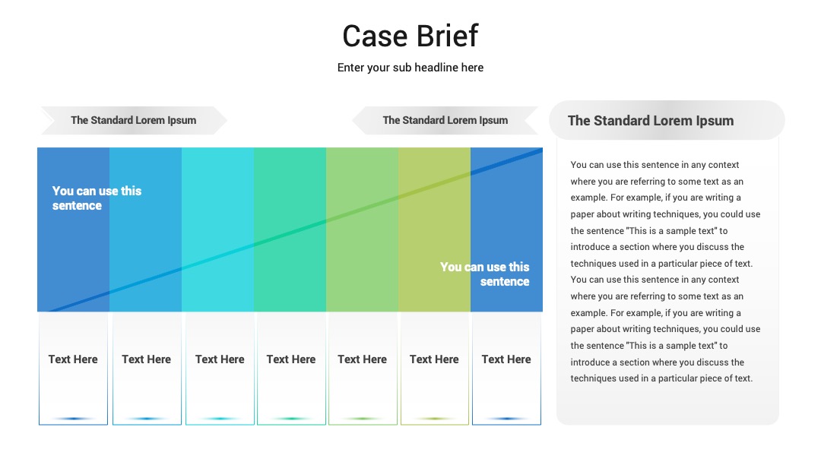The height and width of the screenshot is (462, 821).
Task: Click the center arrow banner 'The Standard Lorem Ipsum'
Action: click(445, 120)
